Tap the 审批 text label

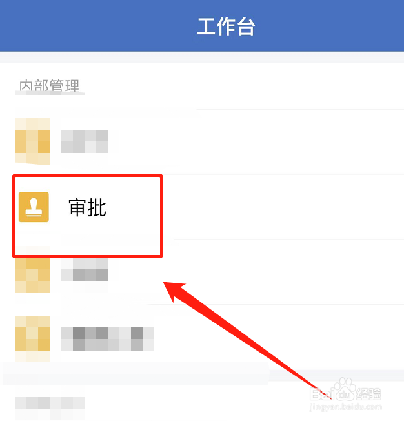[x=88, y=207]
